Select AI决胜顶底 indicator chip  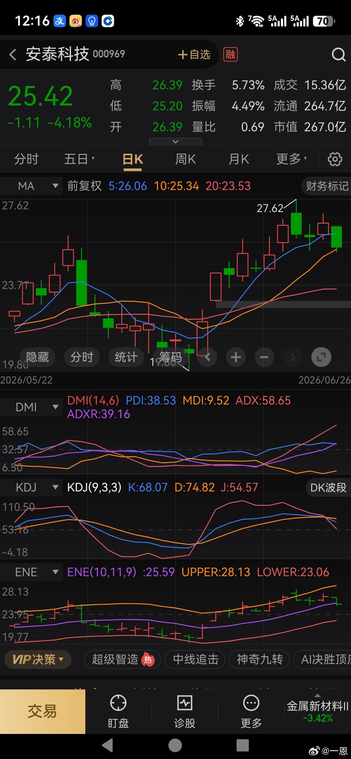click(x=323, y=659)
